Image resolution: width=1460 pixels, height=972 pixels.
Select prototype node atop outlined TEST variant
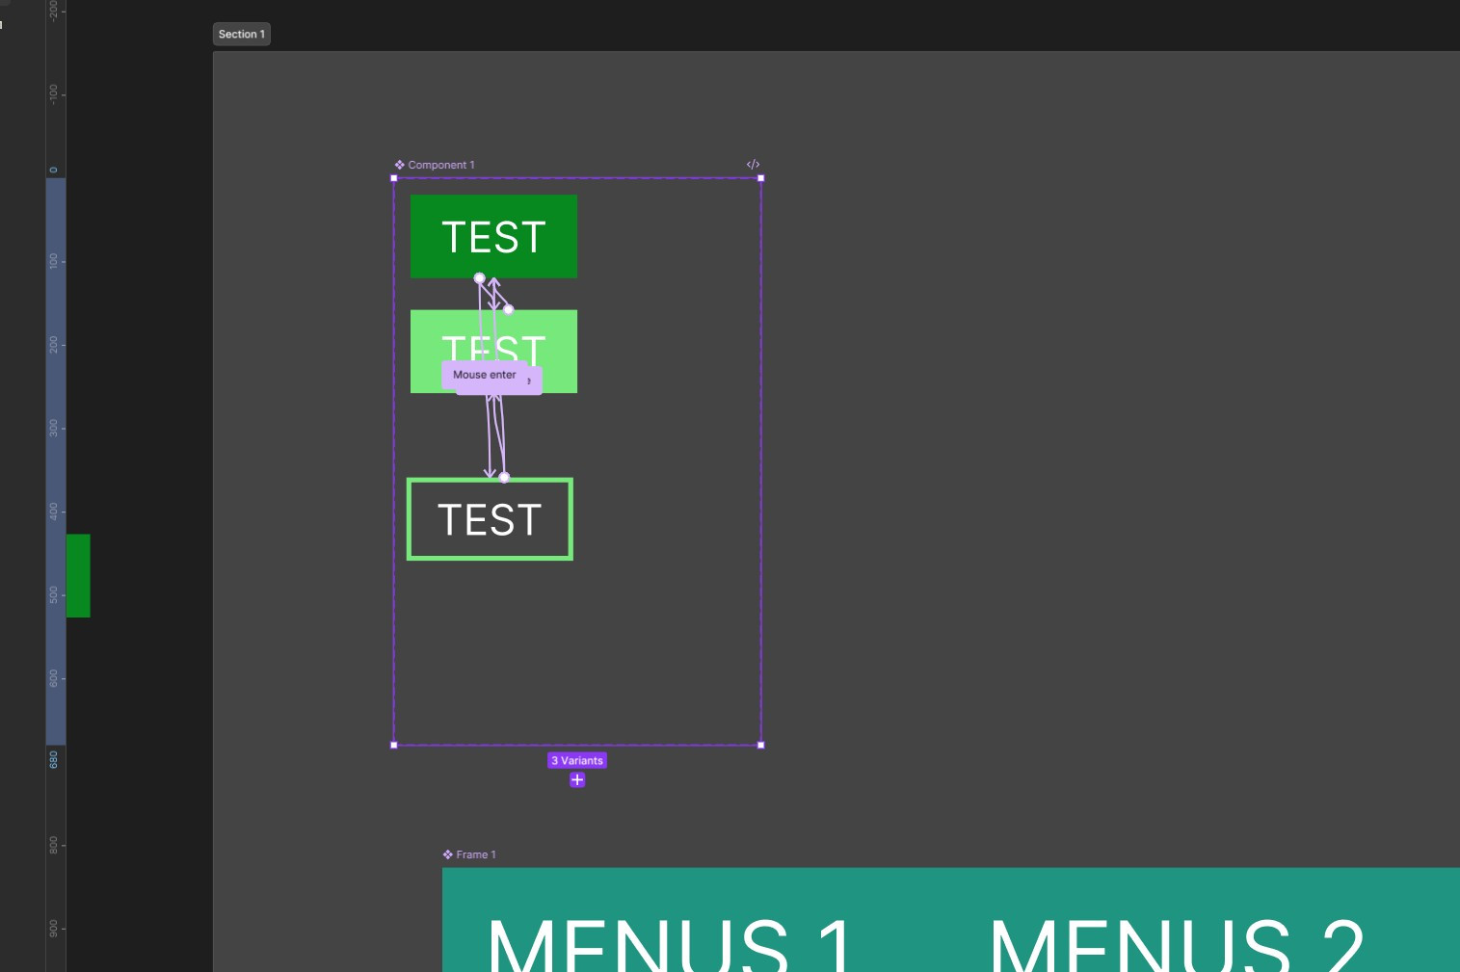504,477
